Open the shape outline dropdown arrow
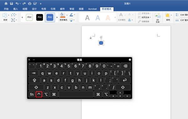This screenshot has height=119, width=188. [75, 15]
